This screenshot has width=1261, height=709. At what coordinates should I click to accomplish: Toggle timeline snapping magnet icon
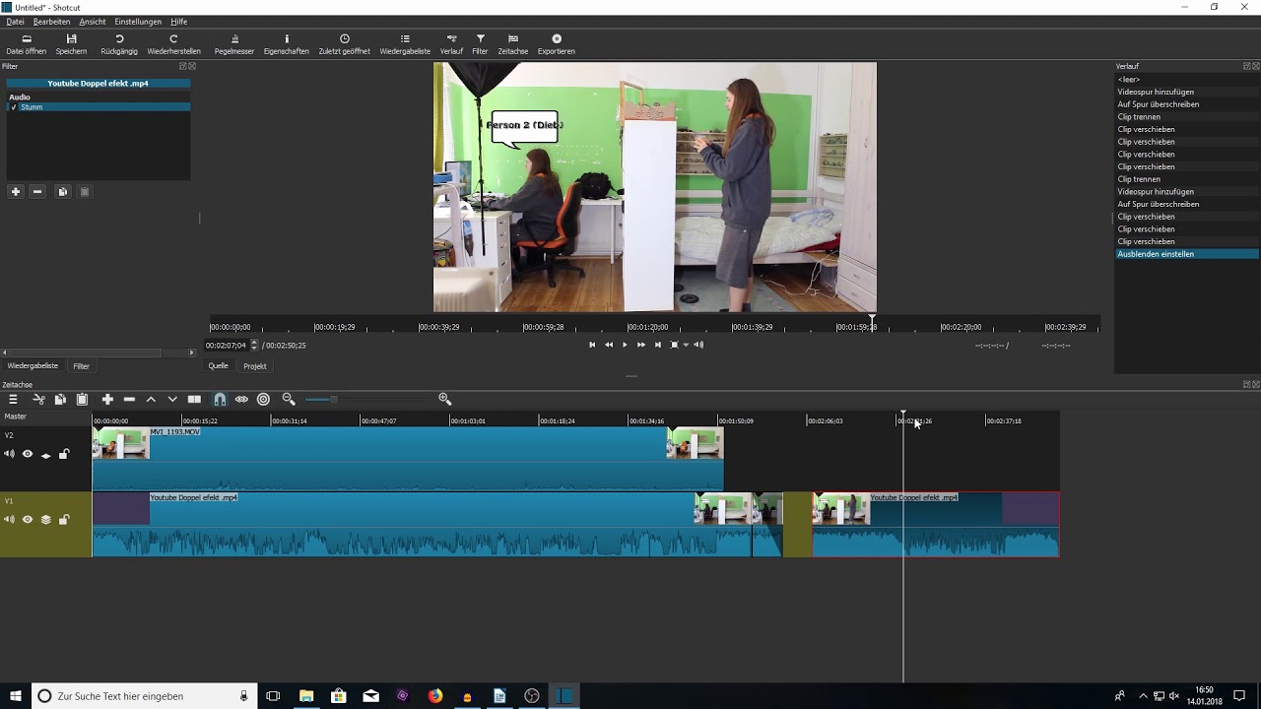(220, 399)
